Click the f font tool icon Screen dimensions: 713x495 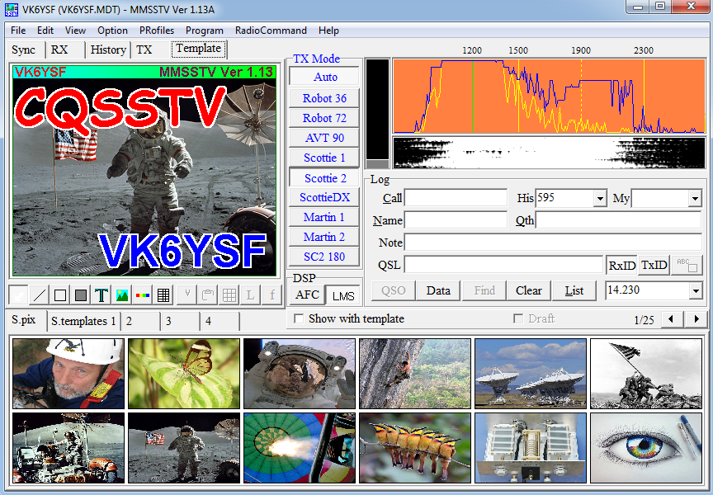(272, 295)
